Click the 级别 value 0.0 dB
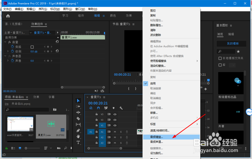Image resolution: width=252 pixels, height=159 pixels. pos(34,51)
